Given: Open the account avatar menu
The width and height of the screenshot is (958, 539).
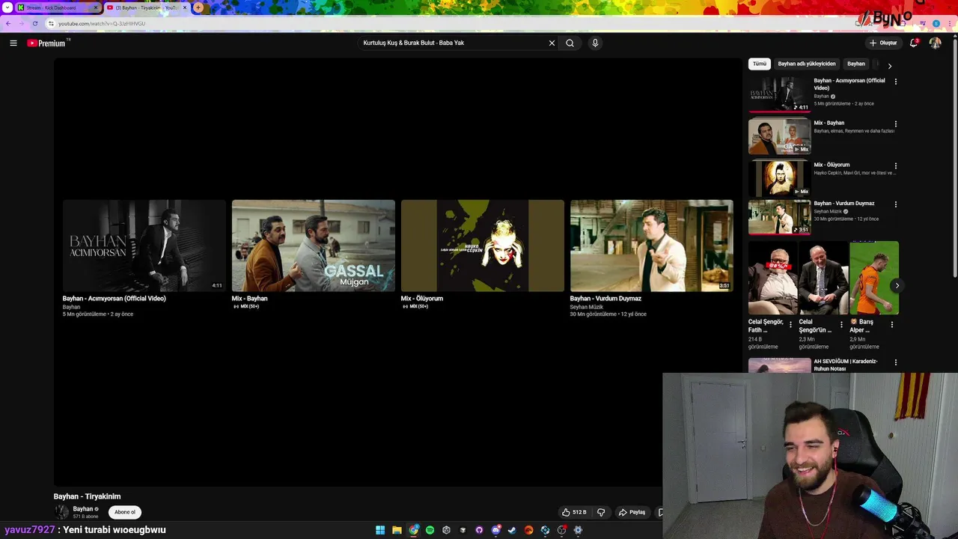Looking at the screenshot, I should click(x=935, y=43).
